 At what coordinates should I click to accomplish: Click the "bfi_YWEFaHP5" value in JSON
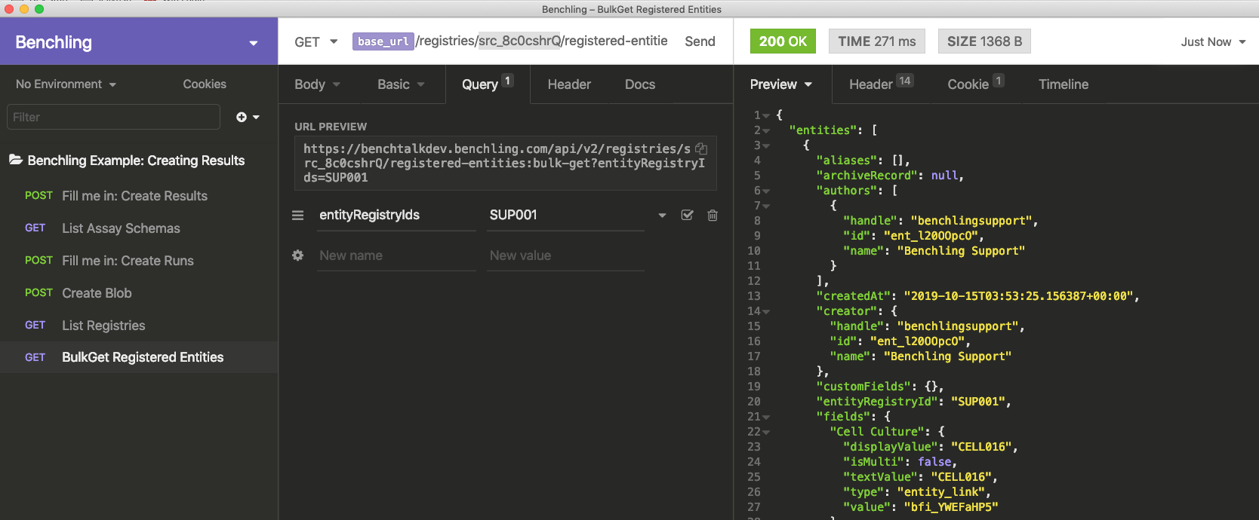tap(951, 507)
